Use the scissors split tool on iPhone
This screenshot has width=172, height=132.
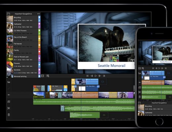tap(140, 92)
